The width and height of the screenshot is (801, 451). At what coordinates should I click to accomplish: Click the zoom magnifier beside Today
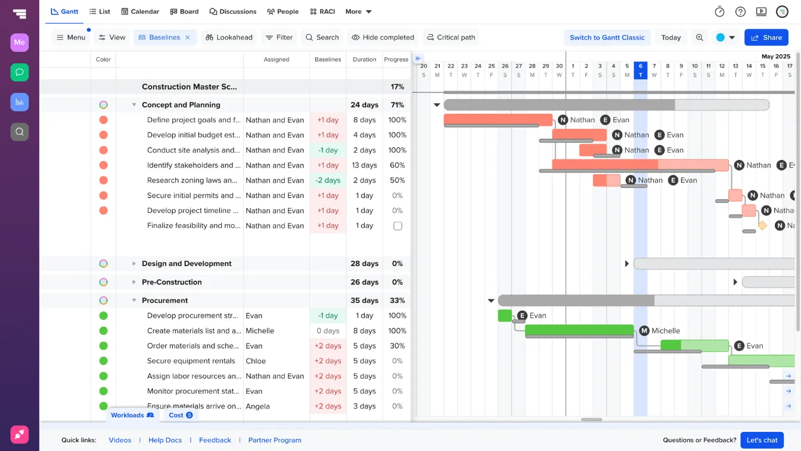(x=700, y=37)
